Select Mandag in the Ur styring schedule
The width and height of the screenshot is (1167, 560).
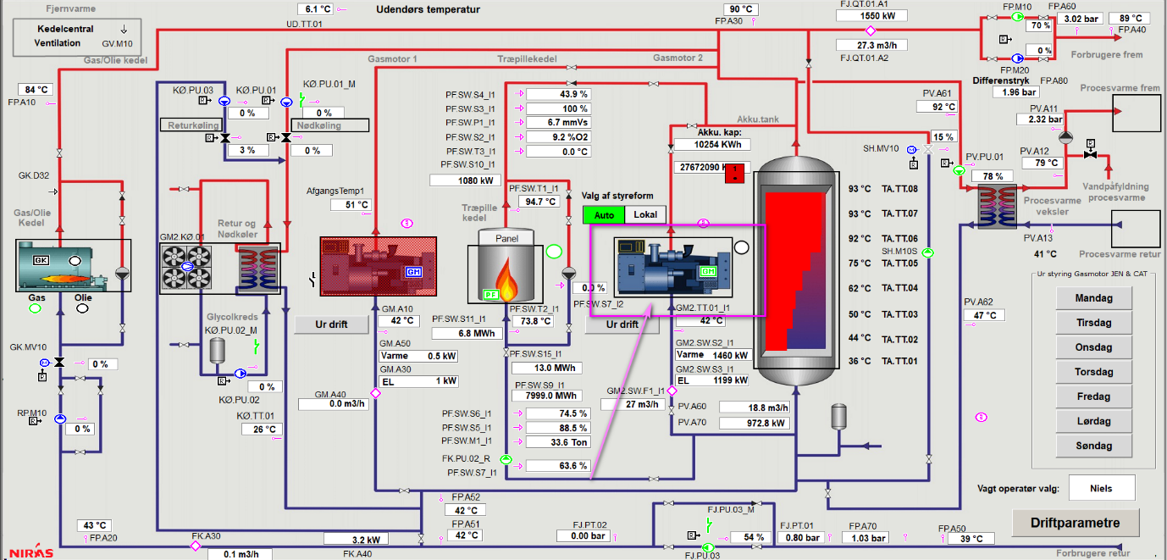1092,298
